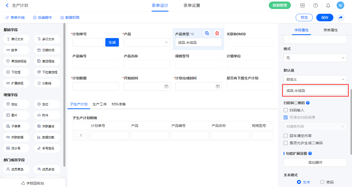Open notifications bell icon

(x=328, y=6)
